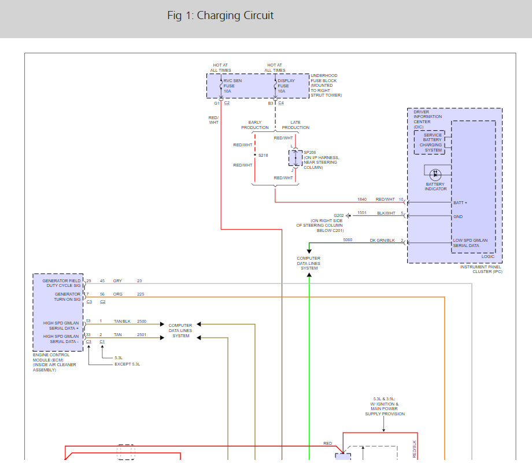
Task: Select the "SP206" splice pack label
Action: 310,153
